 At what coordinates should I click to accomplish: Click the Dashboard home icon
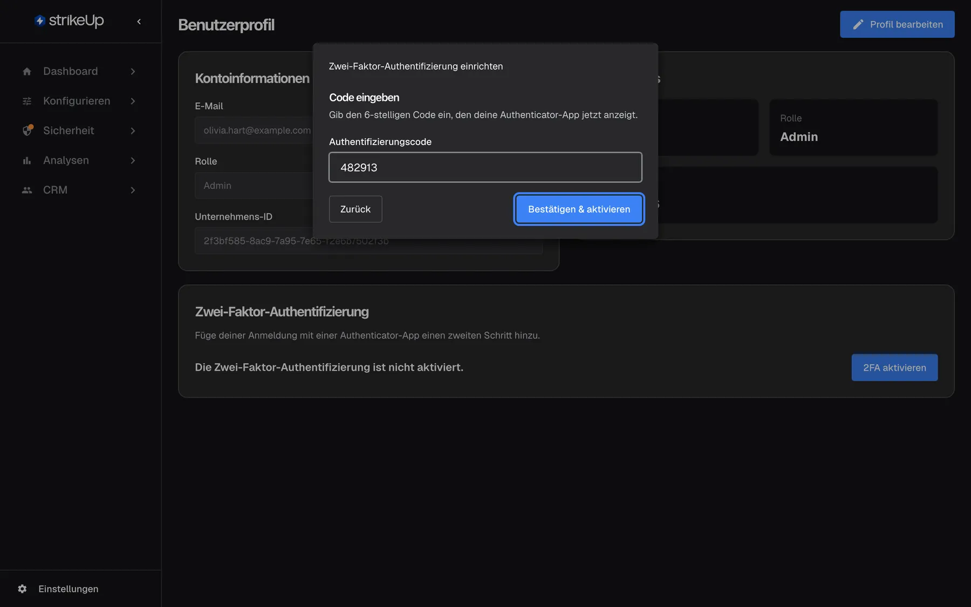[27, 71]
